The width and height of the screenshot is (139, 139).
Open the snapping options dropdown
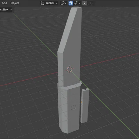[x=77, y=3]
